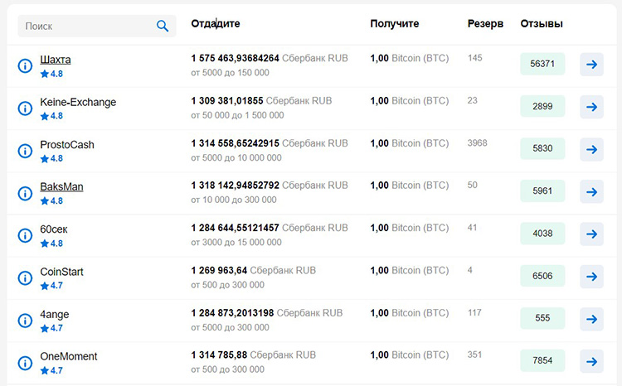Click the star rating of OneMoment
Screen dimensions: 622x386
click(51, 370)
